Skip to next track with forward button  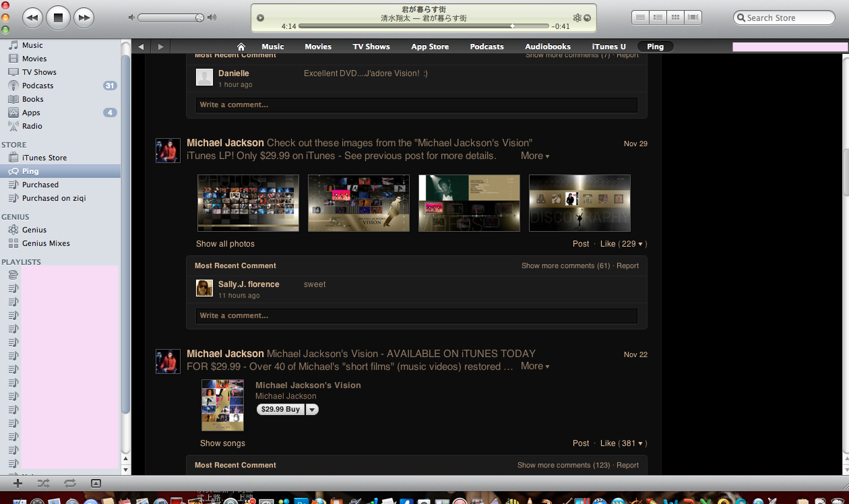point(83,18)
